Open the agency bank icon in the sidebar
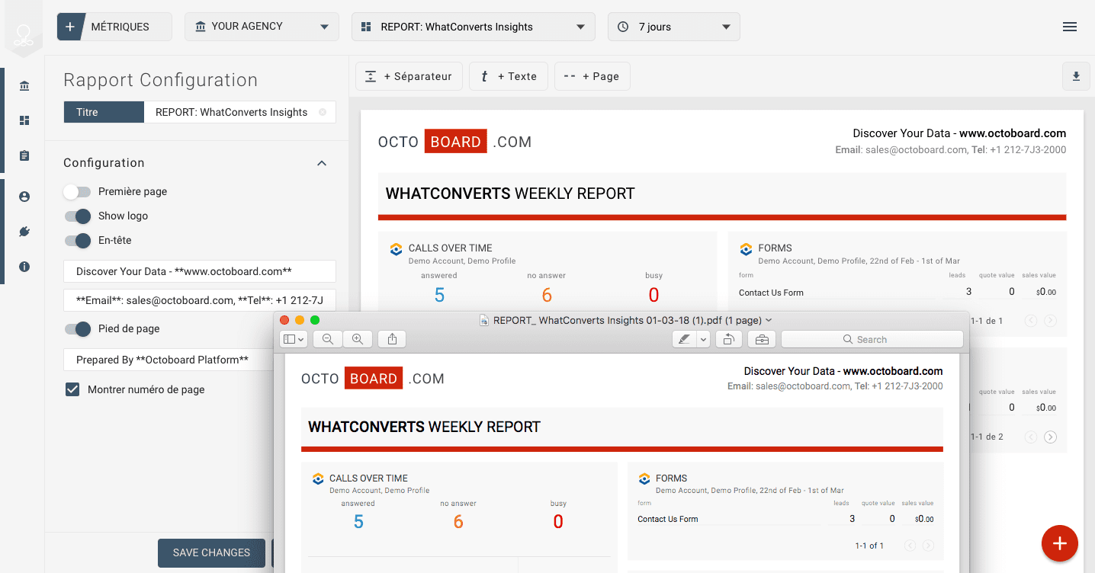Viewport: 1095px width, 573px height. coord(24,86)
